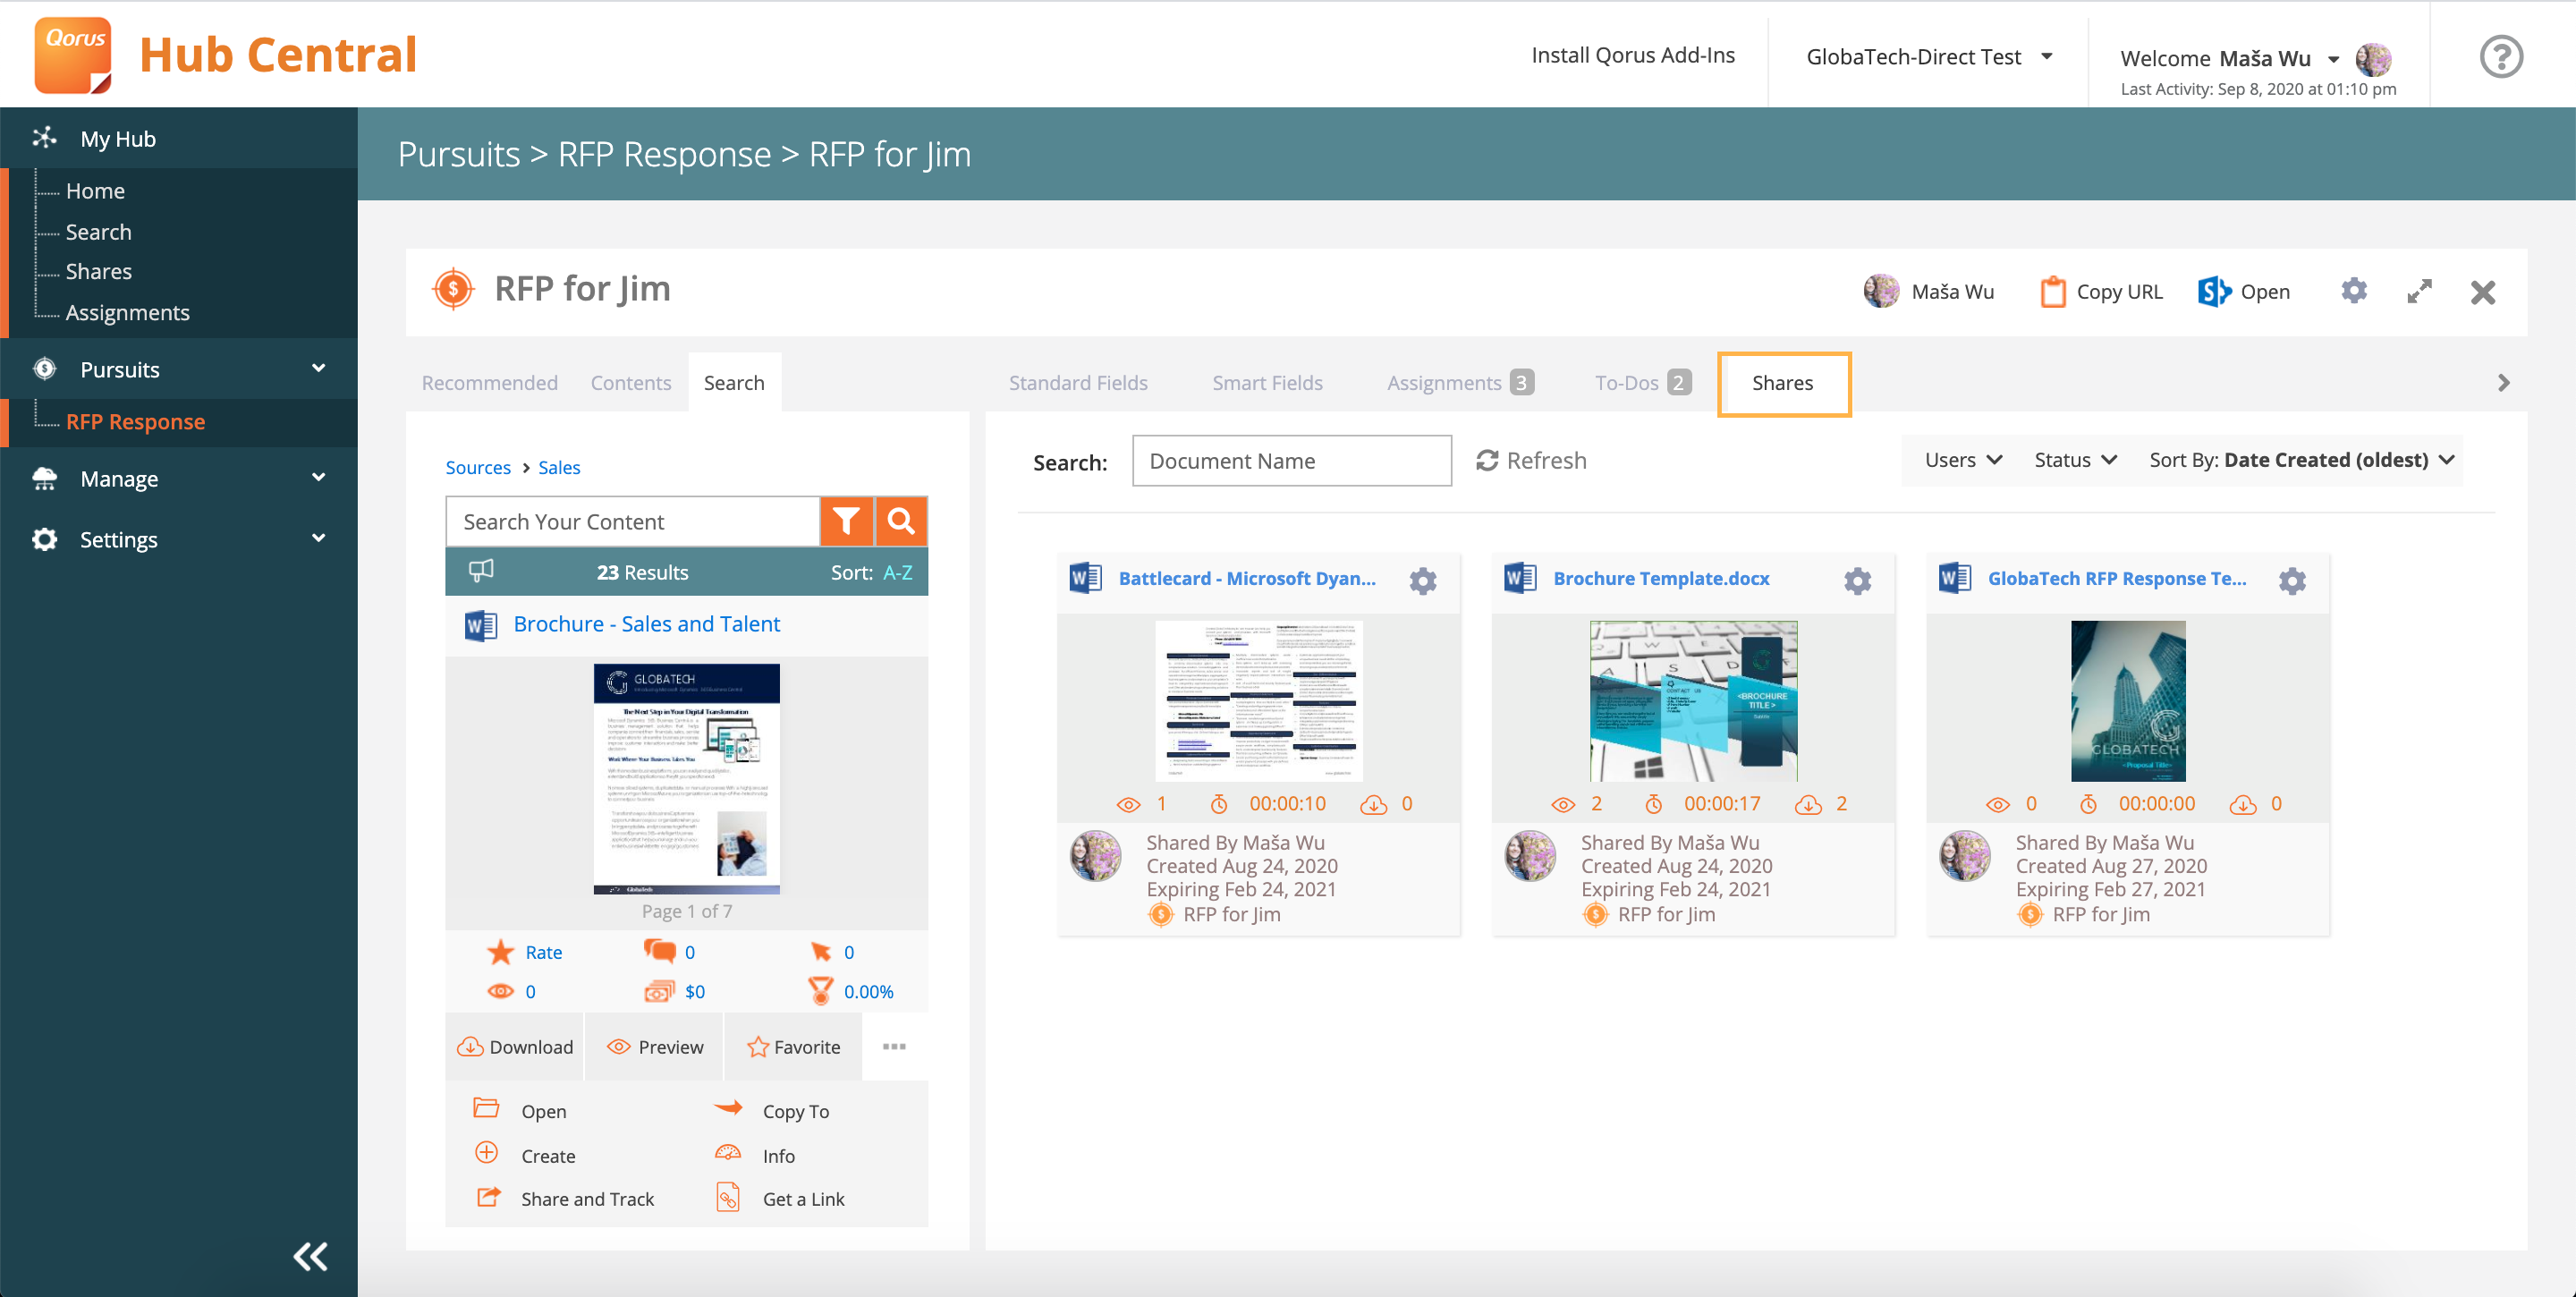The width and height of the screenshot is (2576, 1297).
Task: Switch to the Standard Fields tab
Action: point(1077,382)
